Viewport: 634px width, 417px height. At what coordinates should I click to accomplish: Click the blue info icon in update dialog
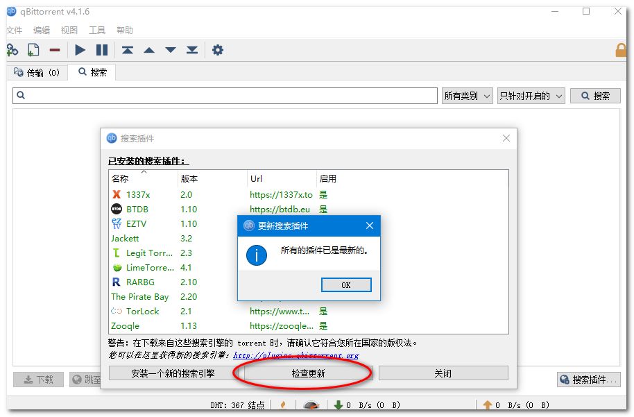(x=257, y=255)
